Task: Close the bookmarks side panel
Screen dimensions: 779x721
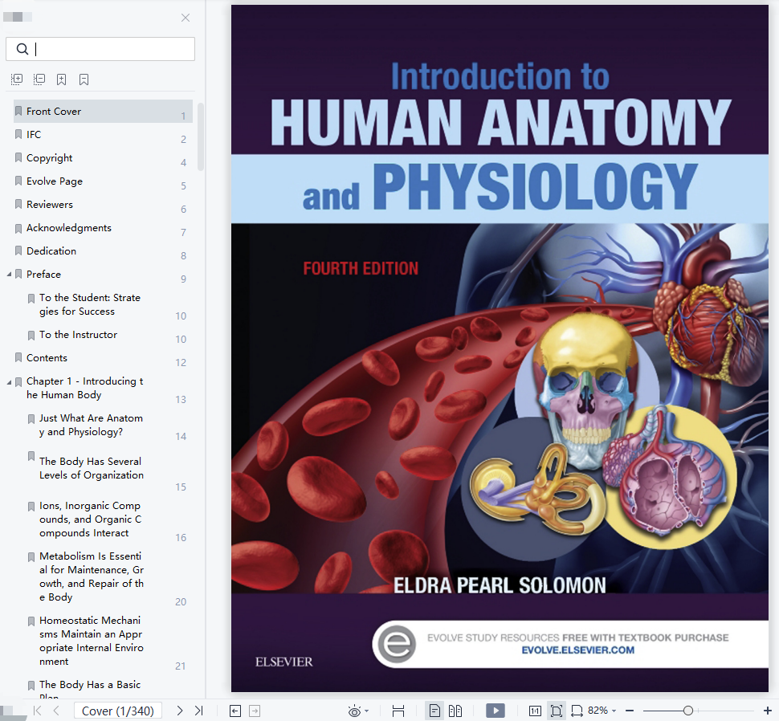Action: tap(186, 18)
